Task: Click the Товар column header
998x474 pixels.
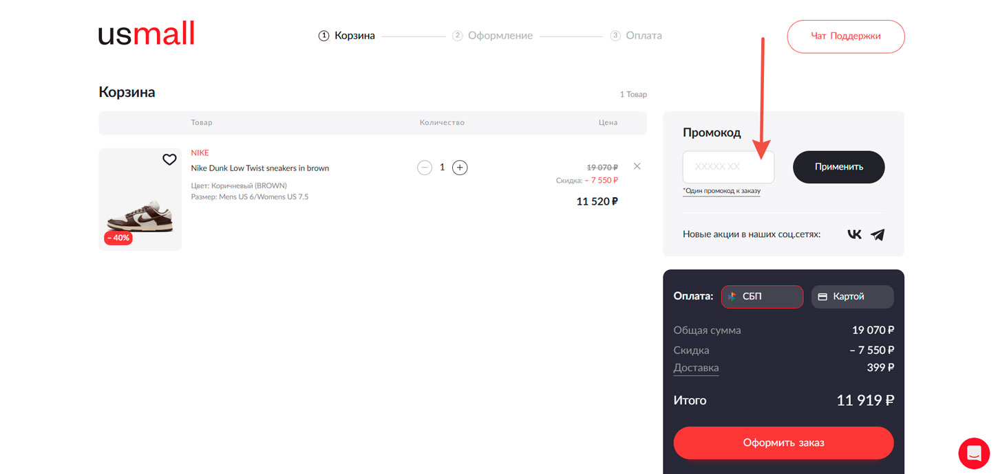Action: [x=202, y=123]
